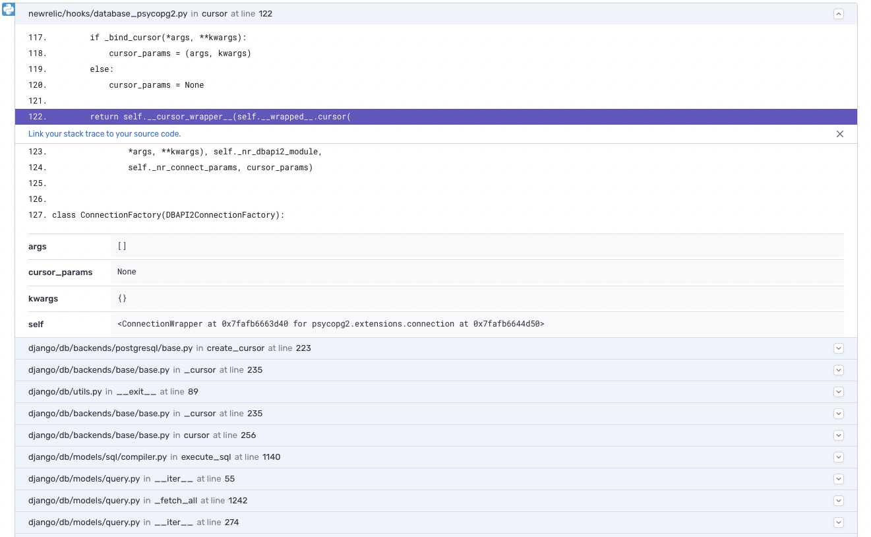
Task: Select the highlighted code line 122
Action: click(x=436, y=117)
